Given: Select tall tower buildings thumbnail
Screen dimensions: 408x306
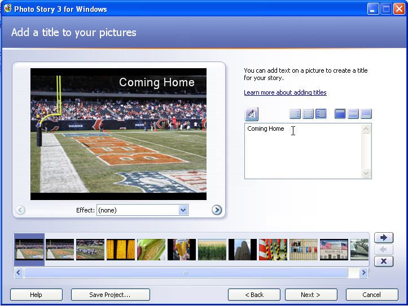Looking at the screenshot, I should click(243, 250).
